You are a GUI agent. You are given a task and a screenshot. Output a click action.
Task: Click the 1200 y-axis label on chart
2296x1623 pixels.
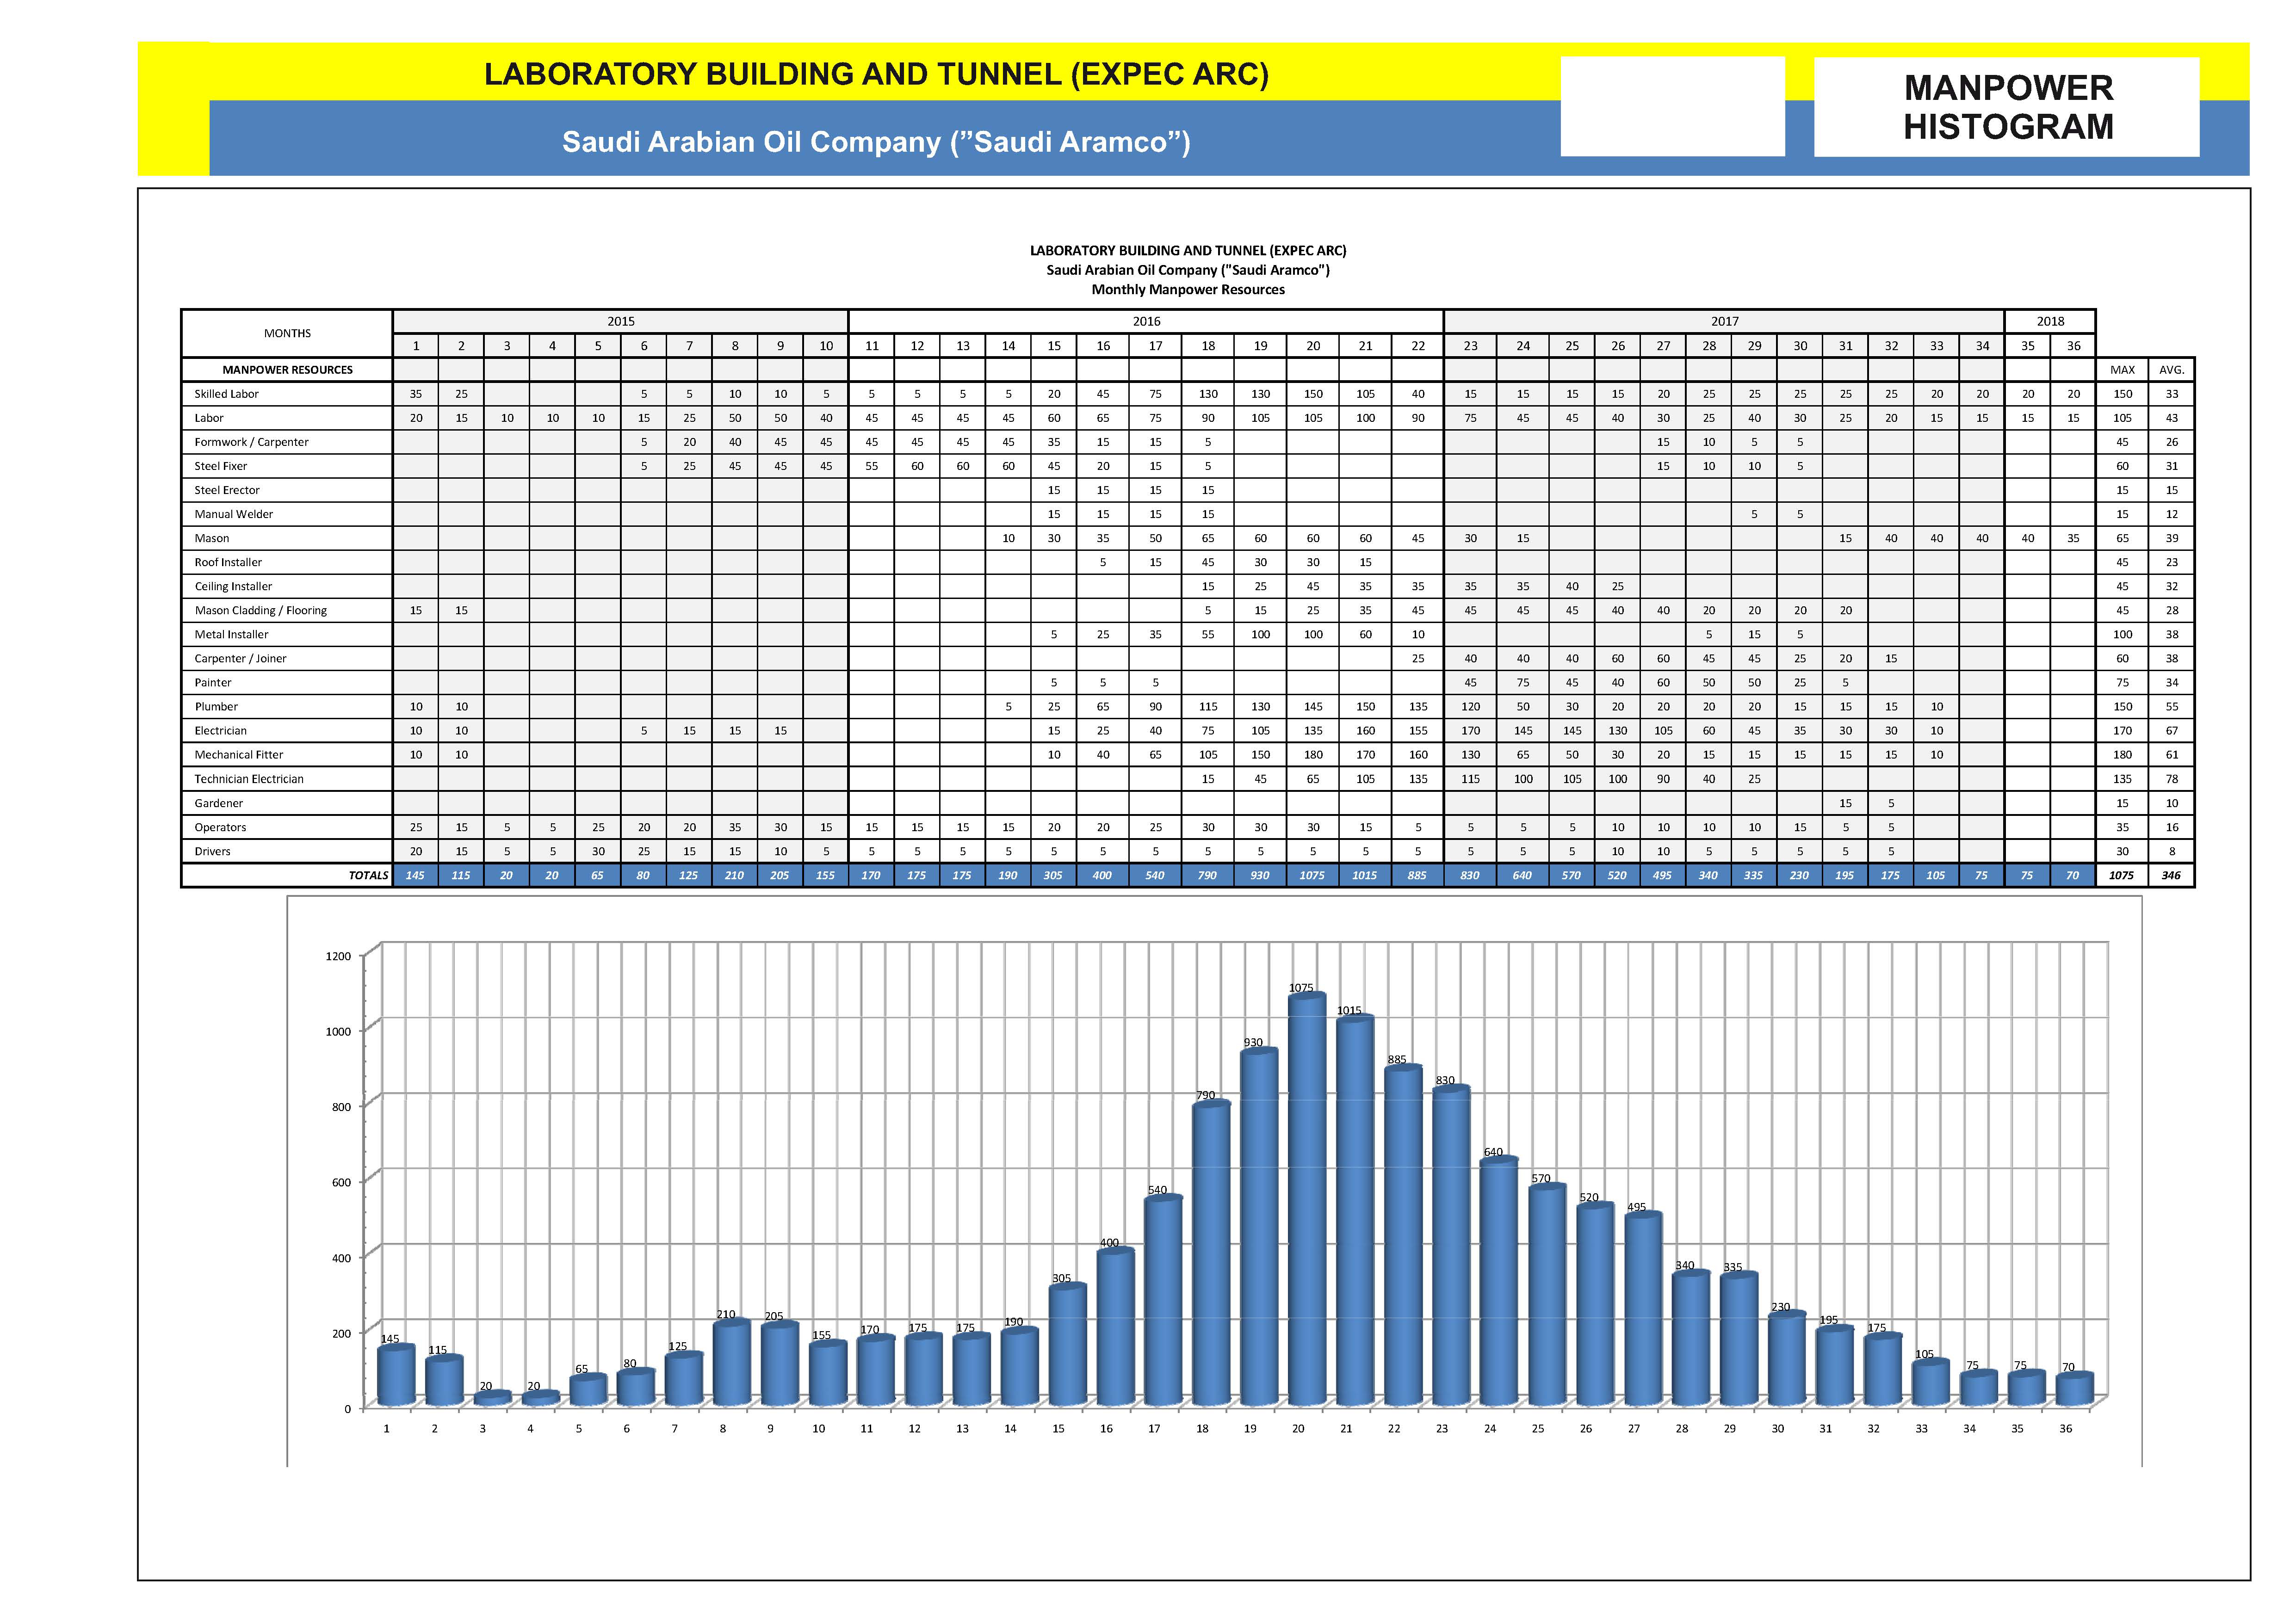338,957
